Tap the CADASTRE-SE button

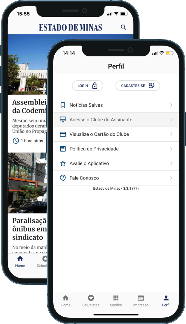click(x=138, y=86)
